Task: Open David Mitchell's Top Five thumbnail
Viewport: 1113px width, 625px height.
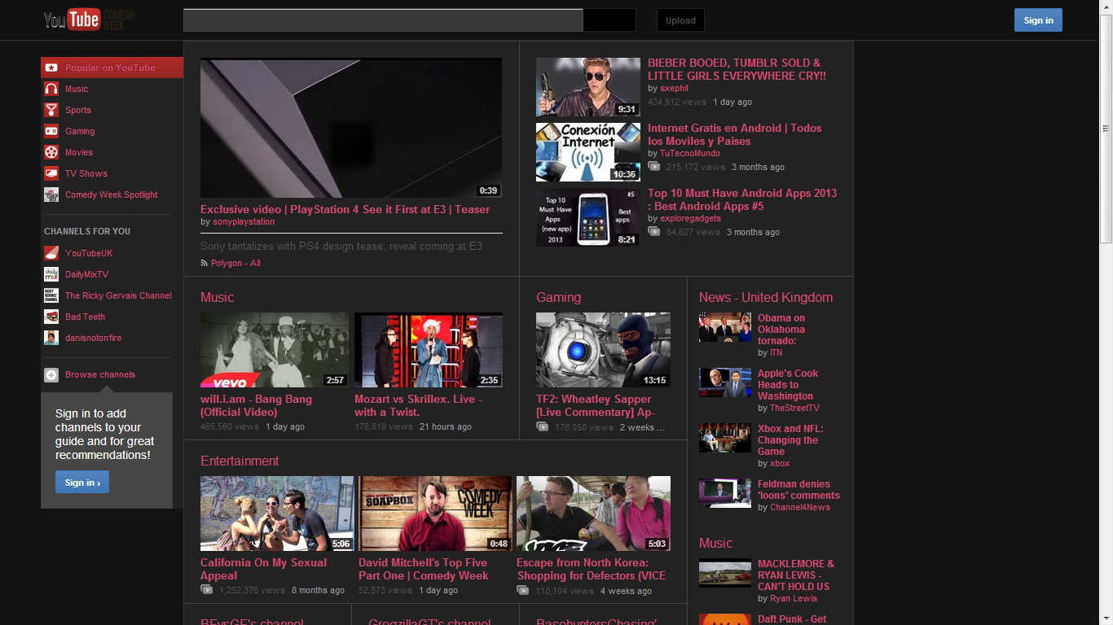Action: pos(435,514)
